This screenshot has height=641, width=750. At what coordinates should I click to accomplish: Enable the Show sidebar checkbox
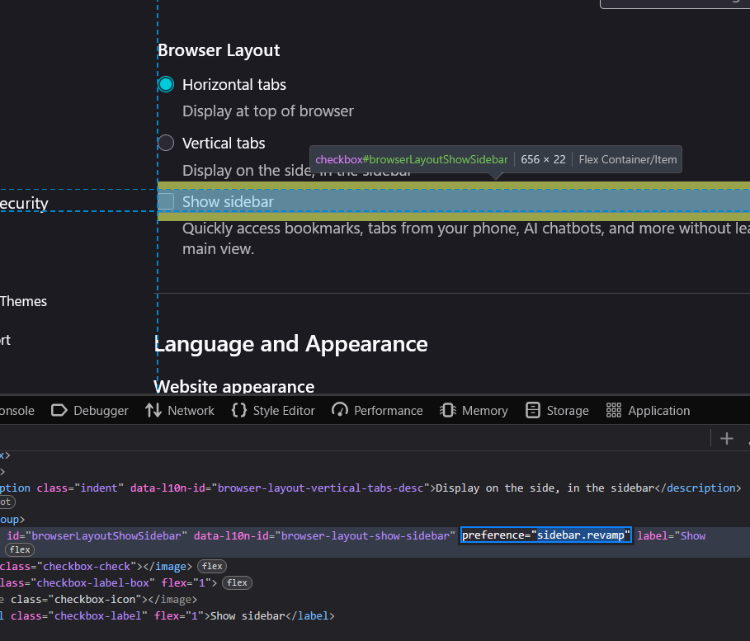(166, 201)
